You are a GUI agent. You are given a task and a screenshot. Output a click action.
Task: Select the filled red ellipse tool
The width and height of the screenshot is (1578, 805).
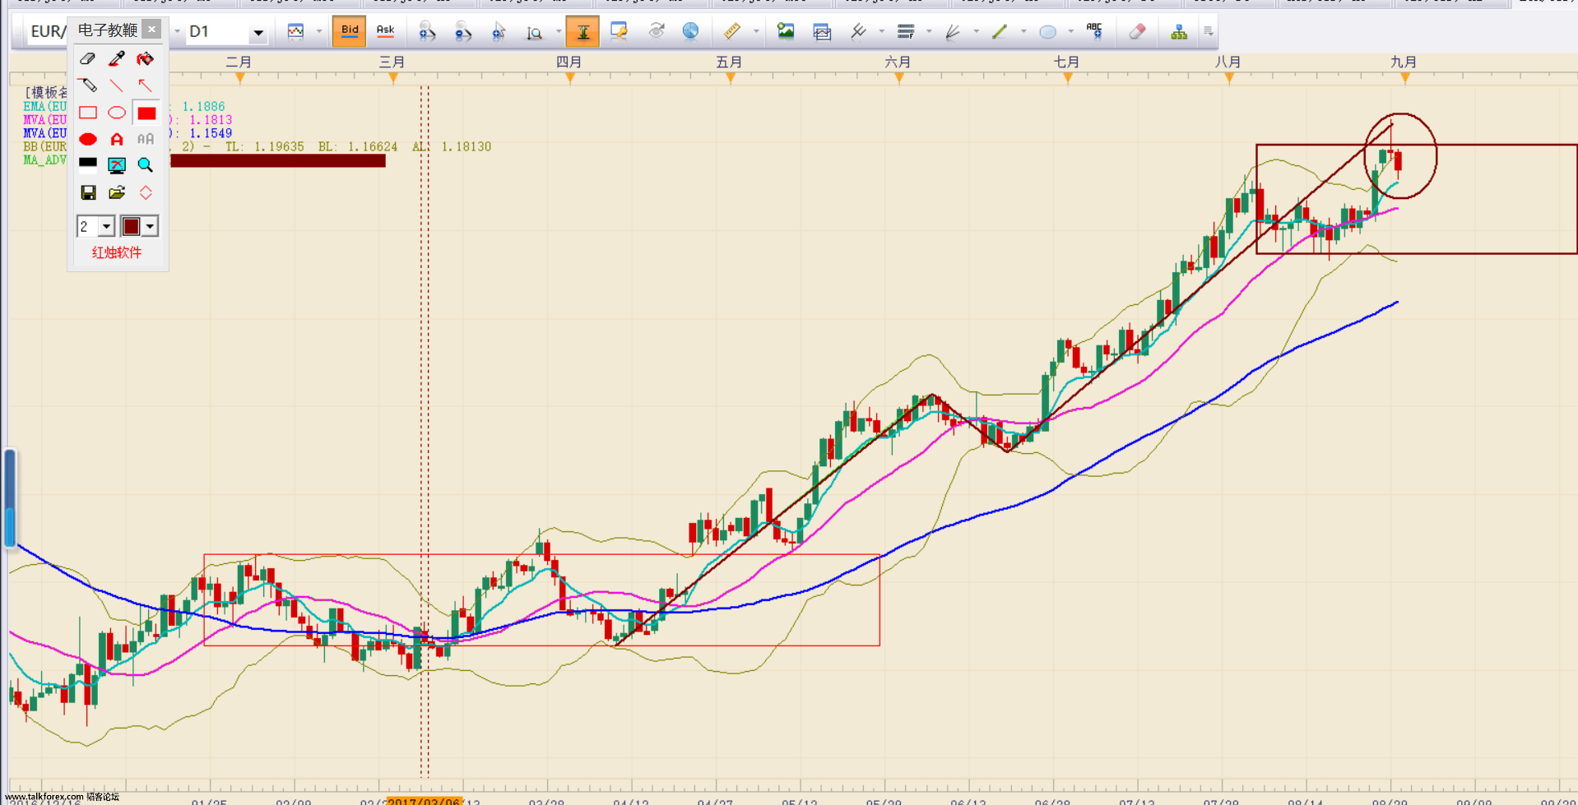[x=87, y=139]
